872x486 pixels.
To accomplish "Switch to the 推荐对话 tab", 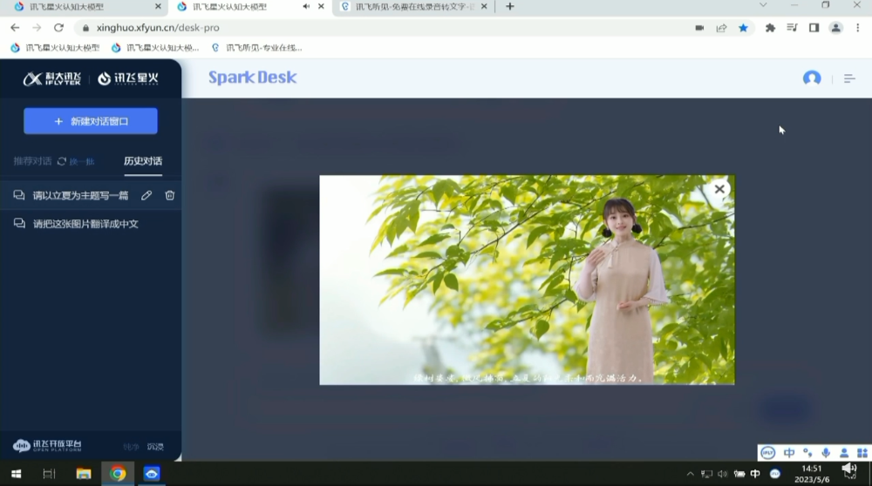I will point(32,161).
